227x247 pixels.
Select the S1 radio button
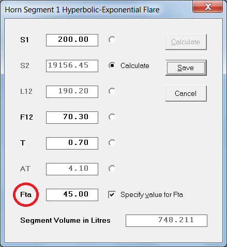point(112,40)
